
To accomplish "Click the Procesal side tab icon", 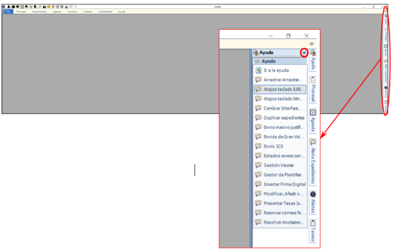I will 313,80.
